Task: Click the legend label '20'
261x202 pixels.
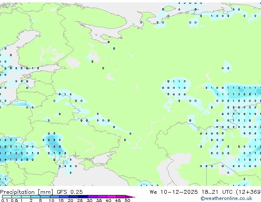Action: click(x=70, y=200)
